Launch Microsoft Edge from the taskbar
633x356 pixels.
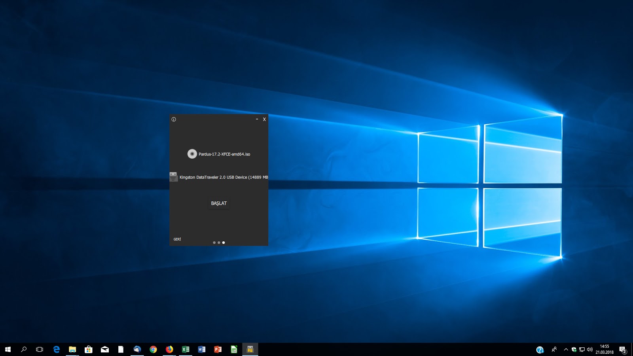pos(56,349)
